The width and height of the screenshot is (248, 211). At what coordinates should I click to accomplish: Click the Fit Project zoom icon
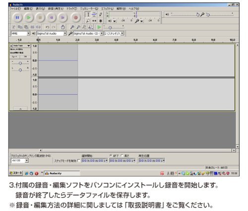90,27
